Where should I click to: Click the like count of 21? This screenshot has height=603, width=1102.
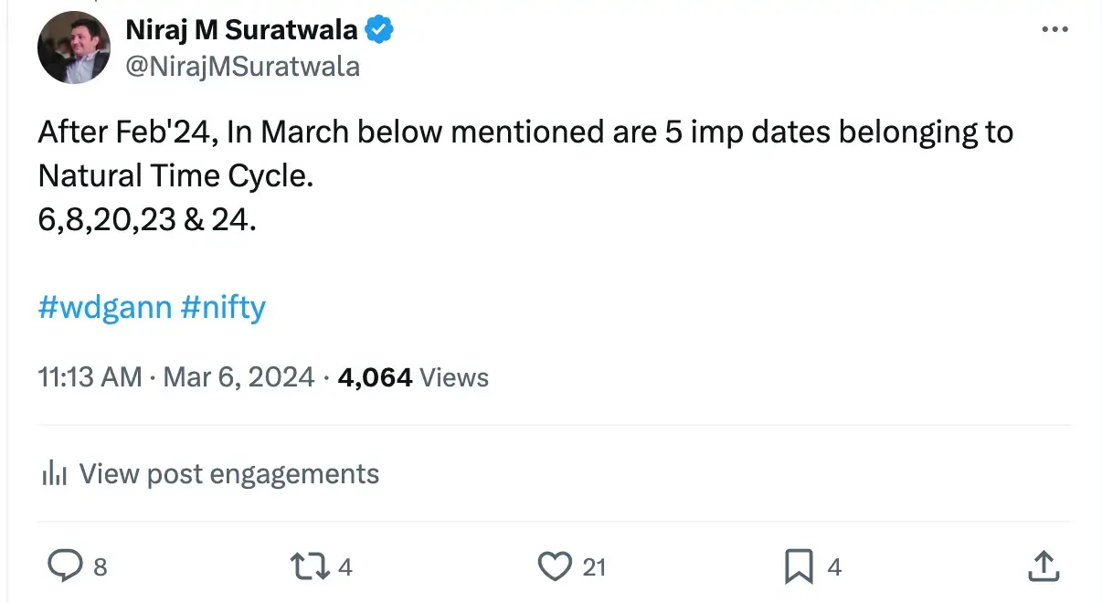(x=594, y=567)
